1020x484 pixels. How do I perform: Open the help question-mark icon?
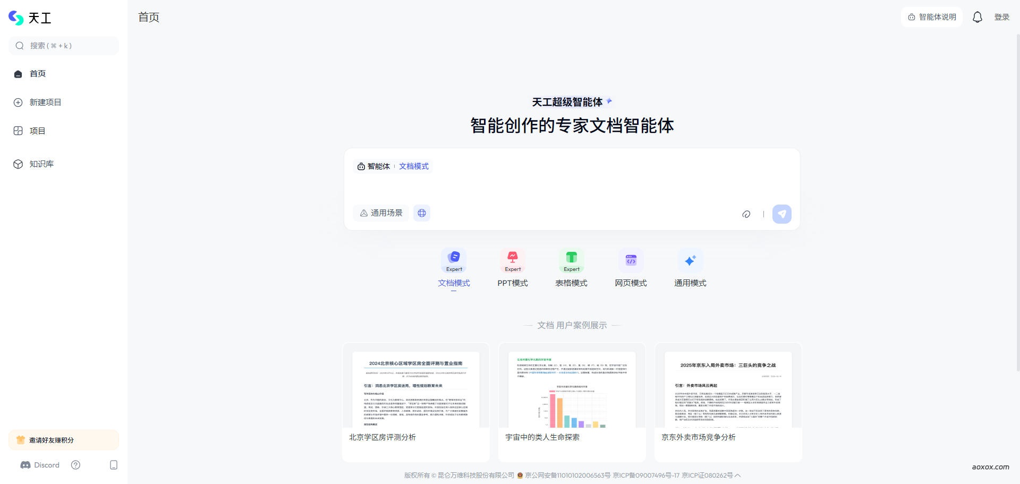[x=76, y=465]
